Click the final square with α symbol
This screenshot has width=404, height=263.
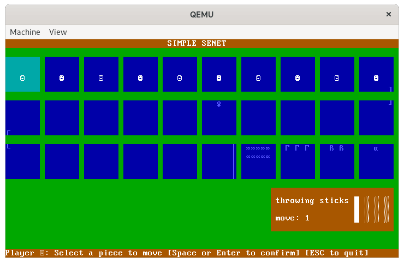[x=376, y=161]
